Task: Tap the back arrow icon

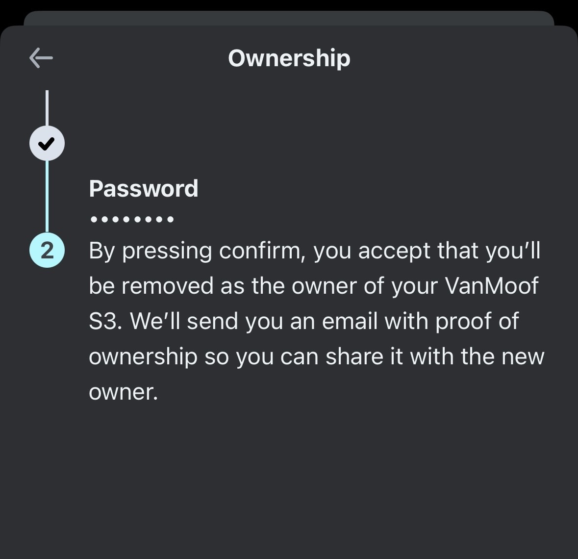Action: coord(41,58)
